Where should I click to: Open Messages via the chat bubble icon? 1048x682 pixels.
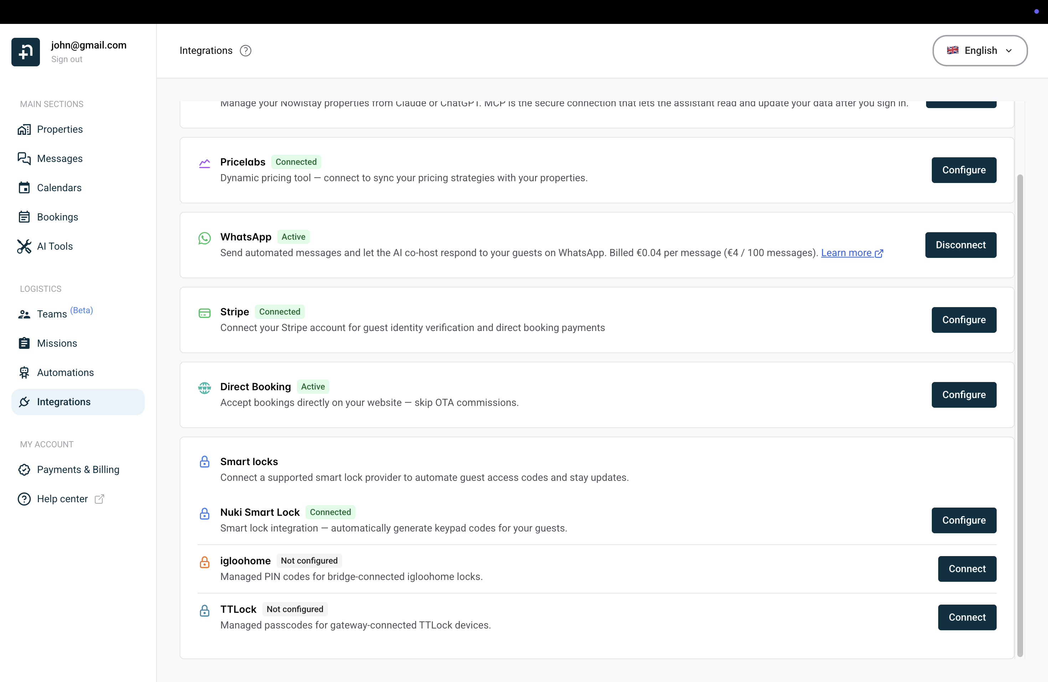24,158
